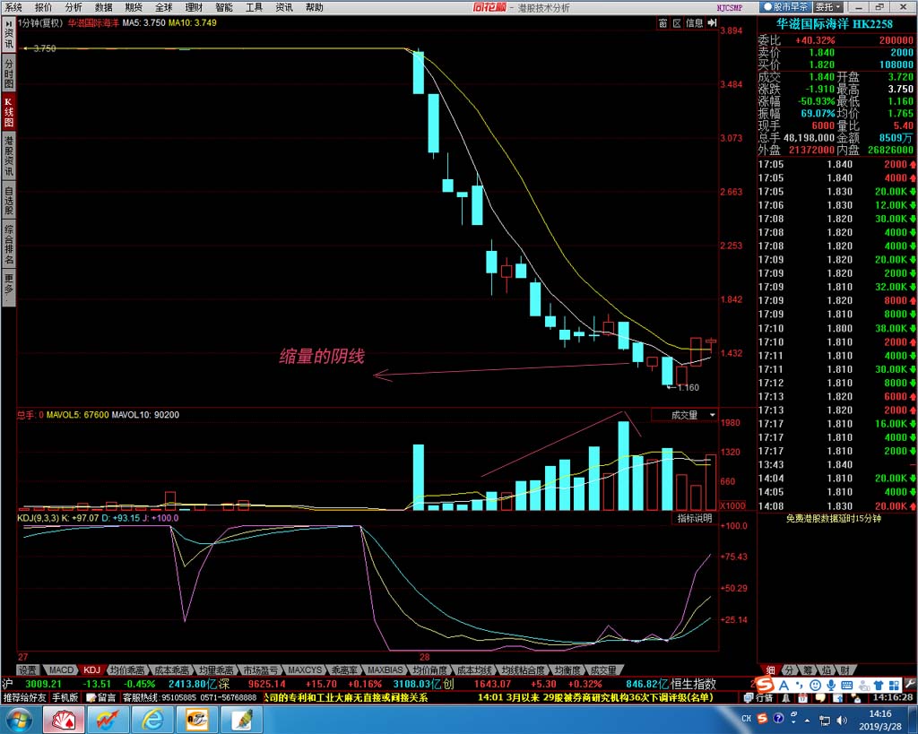Switch to the MAXBIAS indicator tab
The image size is (918, 734).
pos(385,669)
